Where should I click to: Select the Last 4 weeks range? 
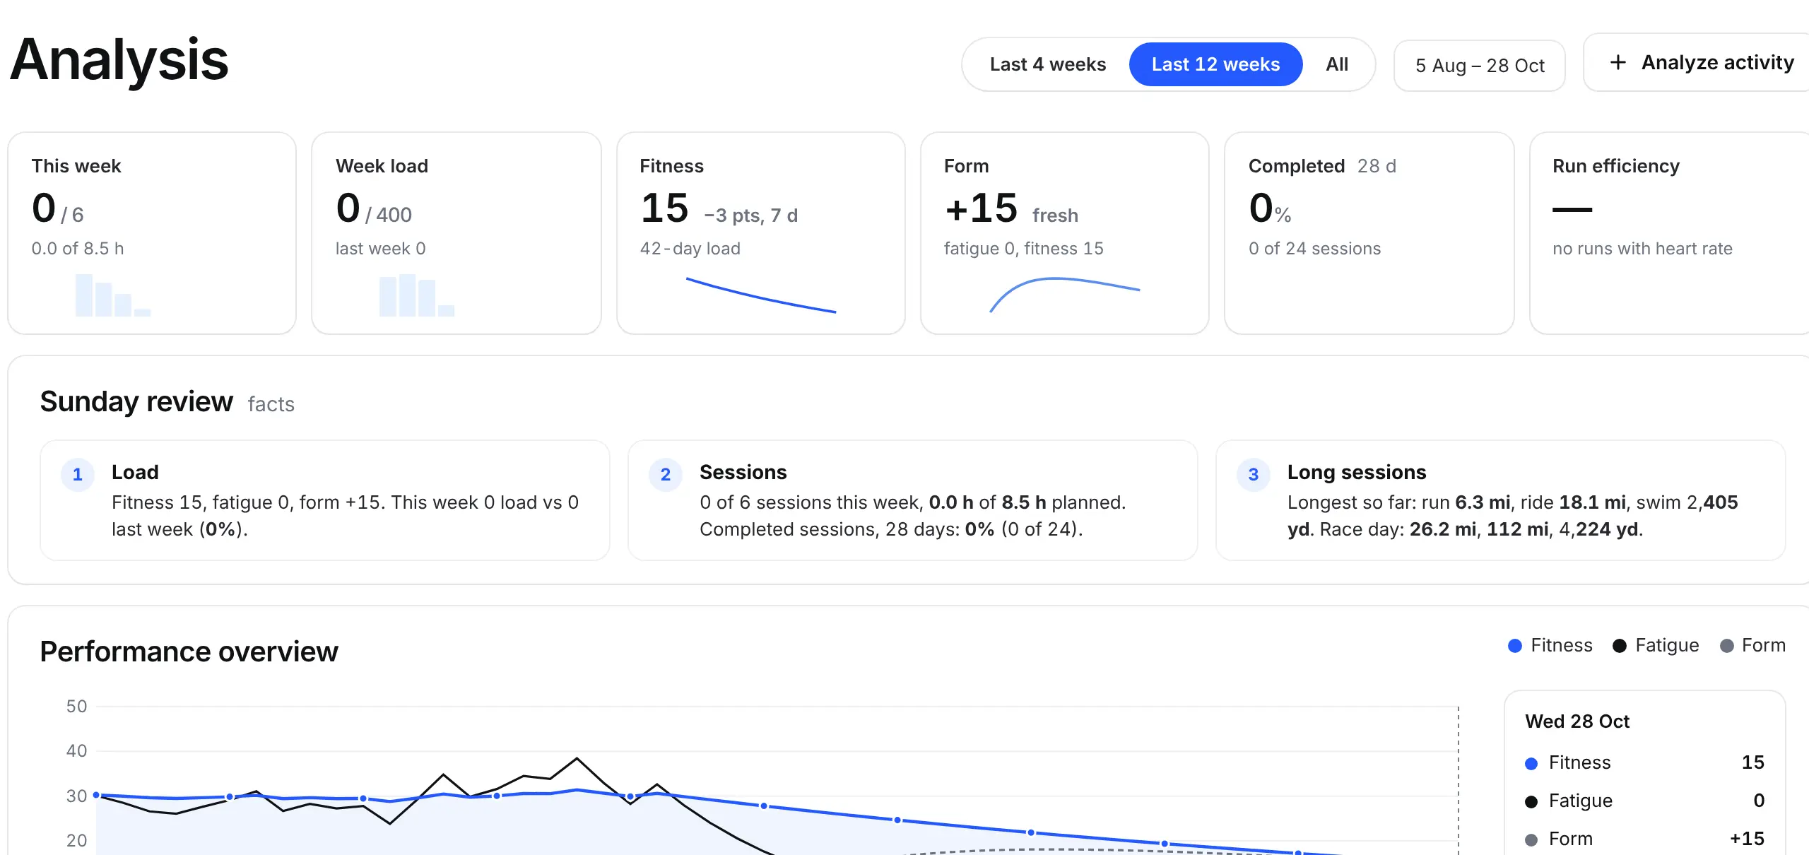(x=1047, y=64)
